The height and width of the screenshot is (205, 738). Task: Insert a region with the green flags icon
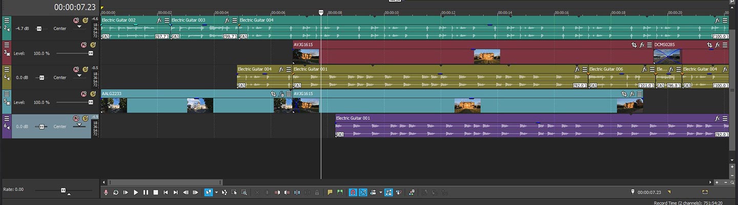pyautogui.click(x=340, y=192)
